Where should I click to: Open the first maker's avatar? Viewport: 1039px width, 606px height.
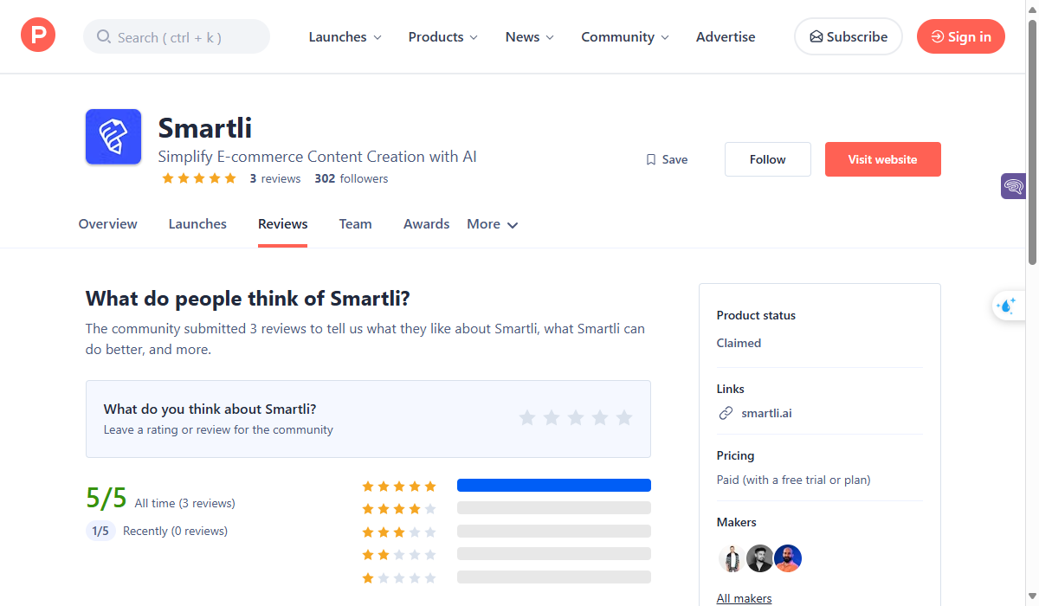732,558
